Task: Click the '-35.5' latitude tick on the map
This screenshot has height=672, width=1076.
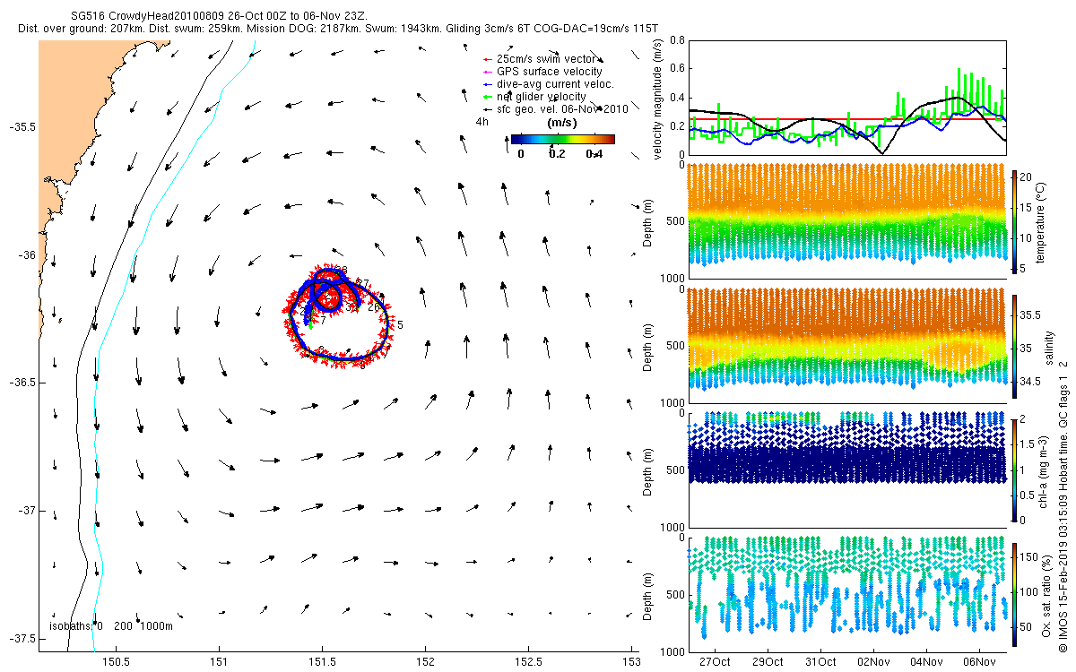Action: (21, 127)
